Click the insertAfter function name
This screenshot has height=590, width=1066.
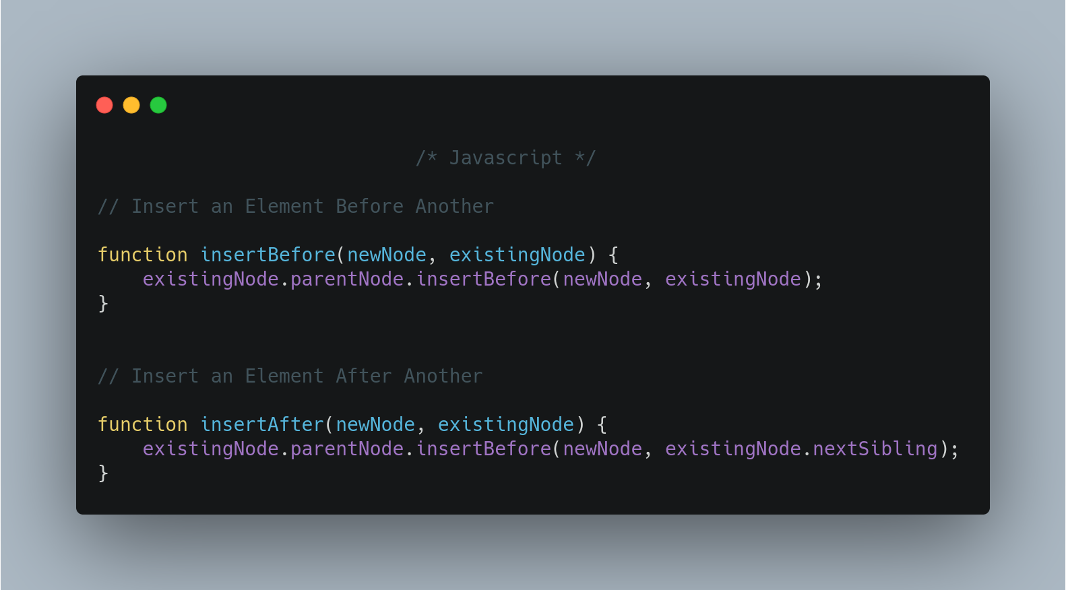click(x=263, y=424)
